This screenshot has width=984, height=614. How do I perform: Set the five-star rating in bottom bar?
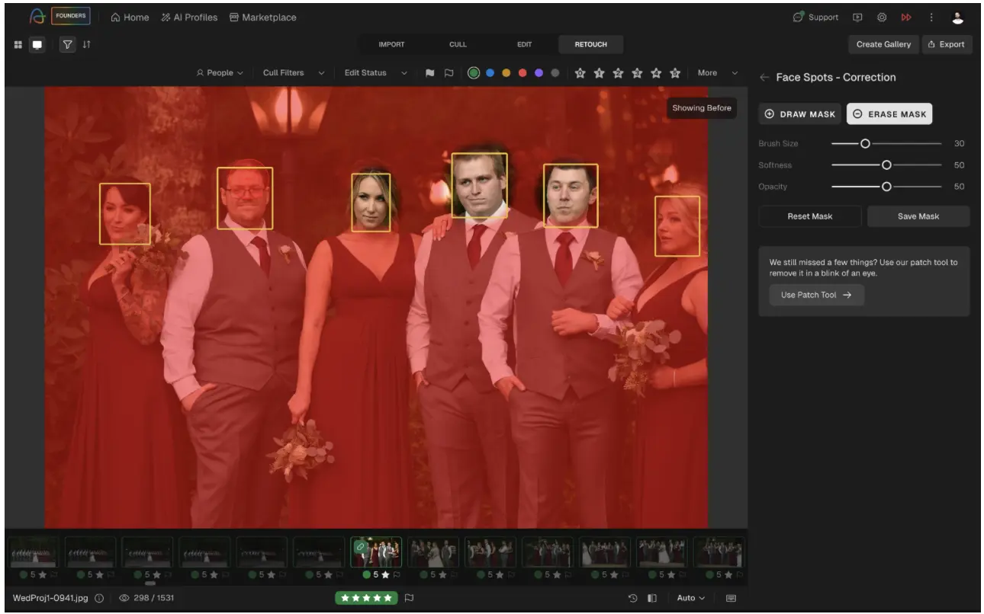point(366,598)
